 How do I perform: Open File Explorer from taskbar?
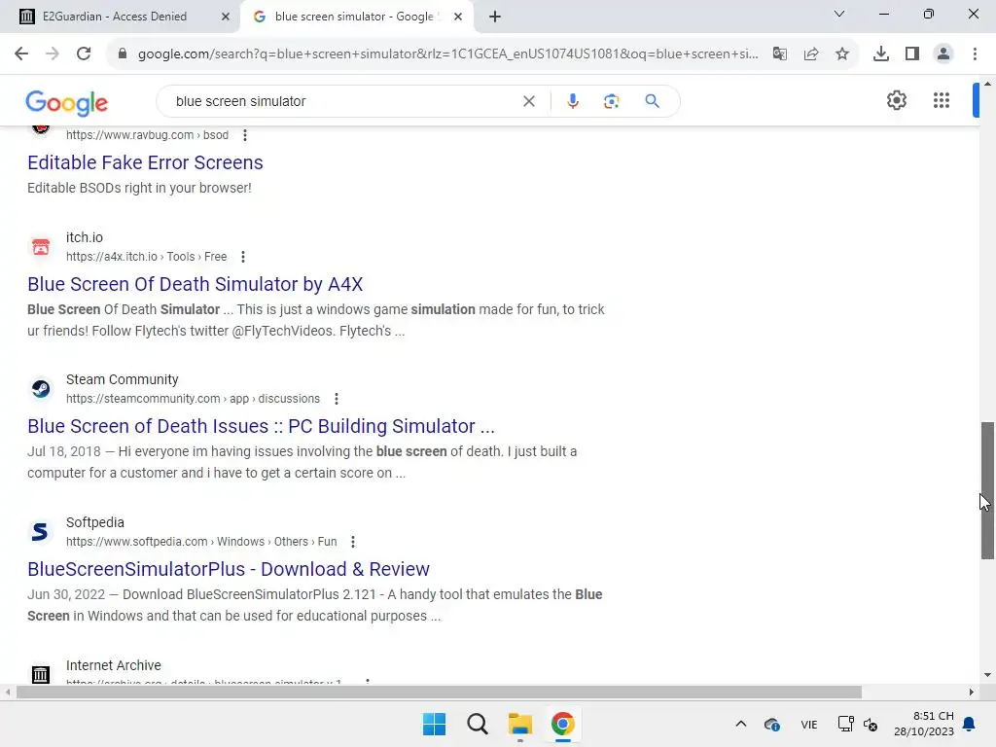pos(519,724)
